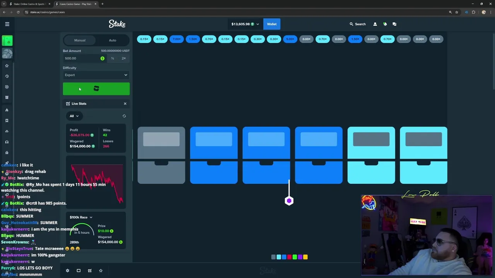The height and width of the screenshot is (278, 495).
Task: Open the Chrome tab search arrow
Action: [x=4, y=4]
